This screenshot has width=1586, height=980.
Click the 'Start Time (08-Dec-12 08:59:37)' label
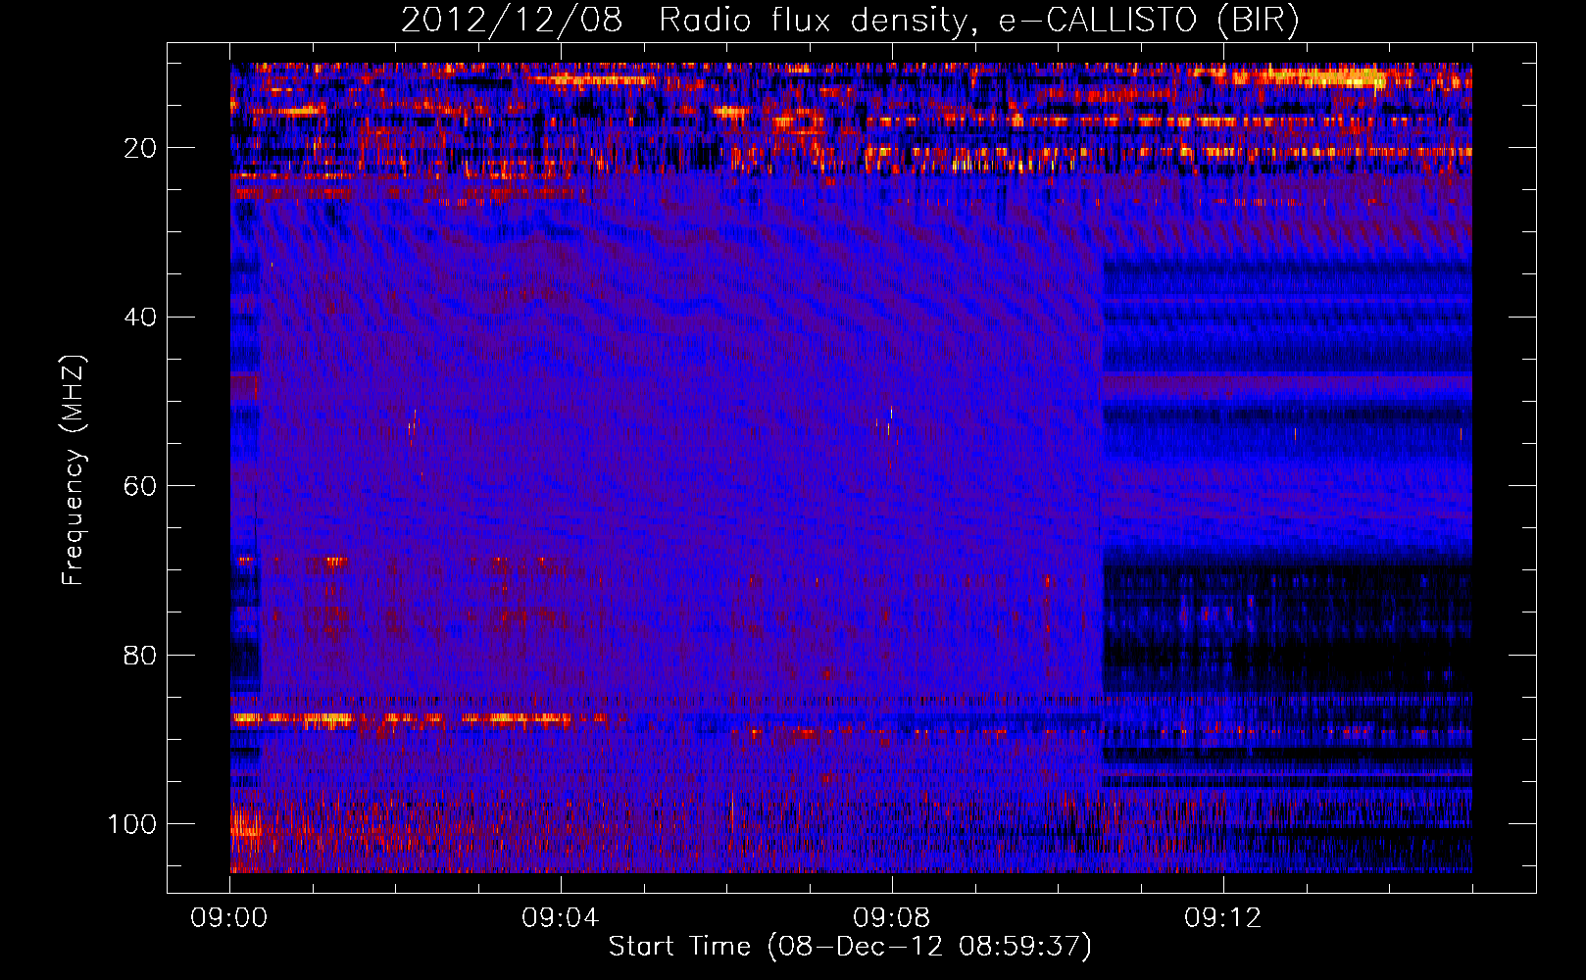(x=850, y=947)
